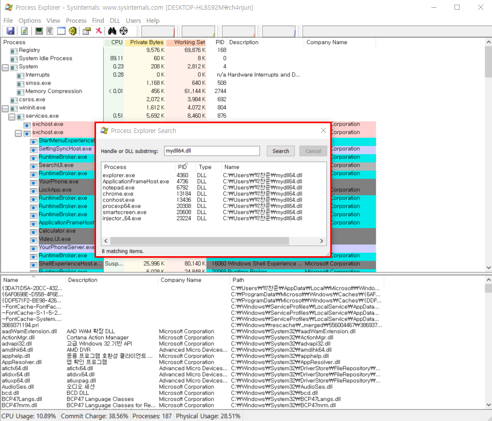Open the Process menu
Viewport: 492px width, 421px height.
76,21
